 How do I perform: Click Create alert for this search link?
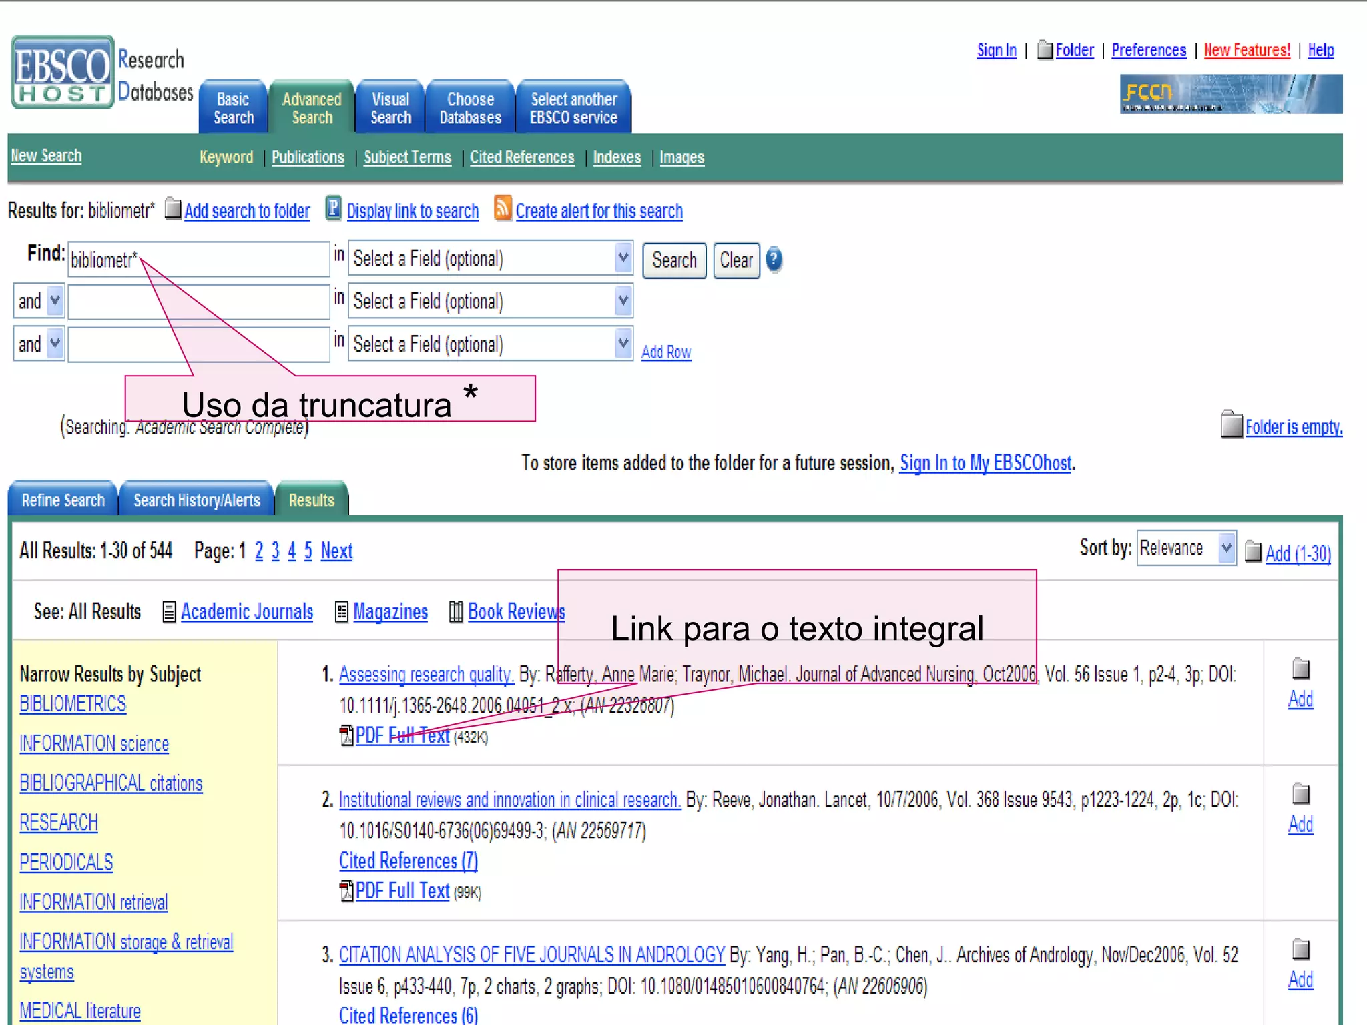pos(599,211)
